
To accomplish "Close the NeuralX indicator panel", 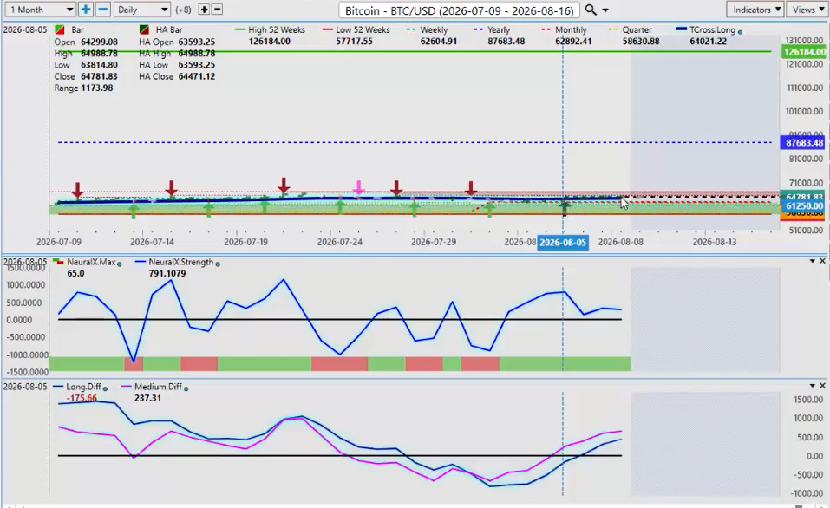I will pyautogui.click(x=822, y=261).
